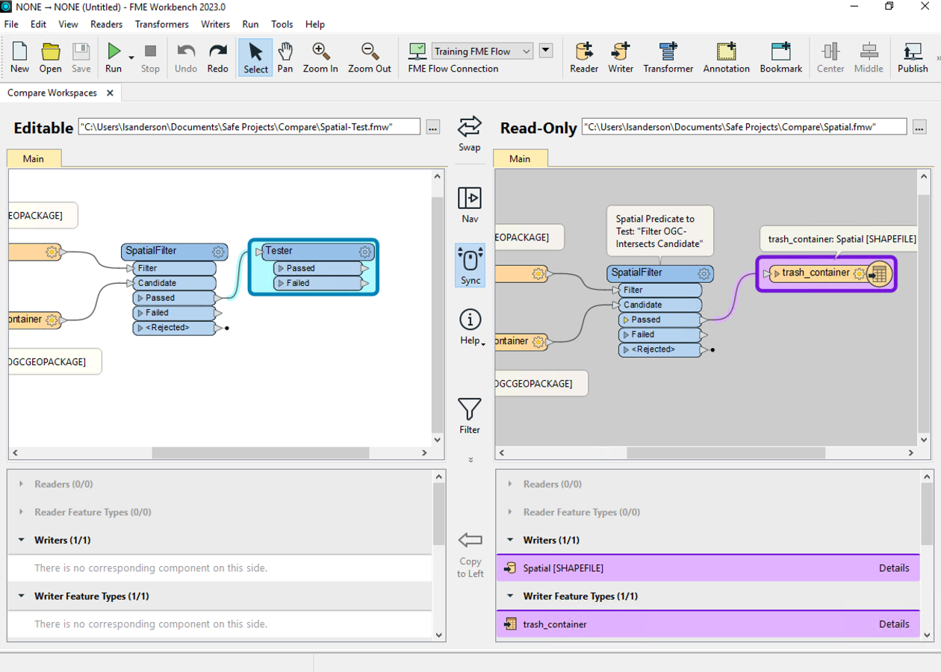Add a Writer from toolbar
Screen dimensions: 941x672
tap(621, 57)
